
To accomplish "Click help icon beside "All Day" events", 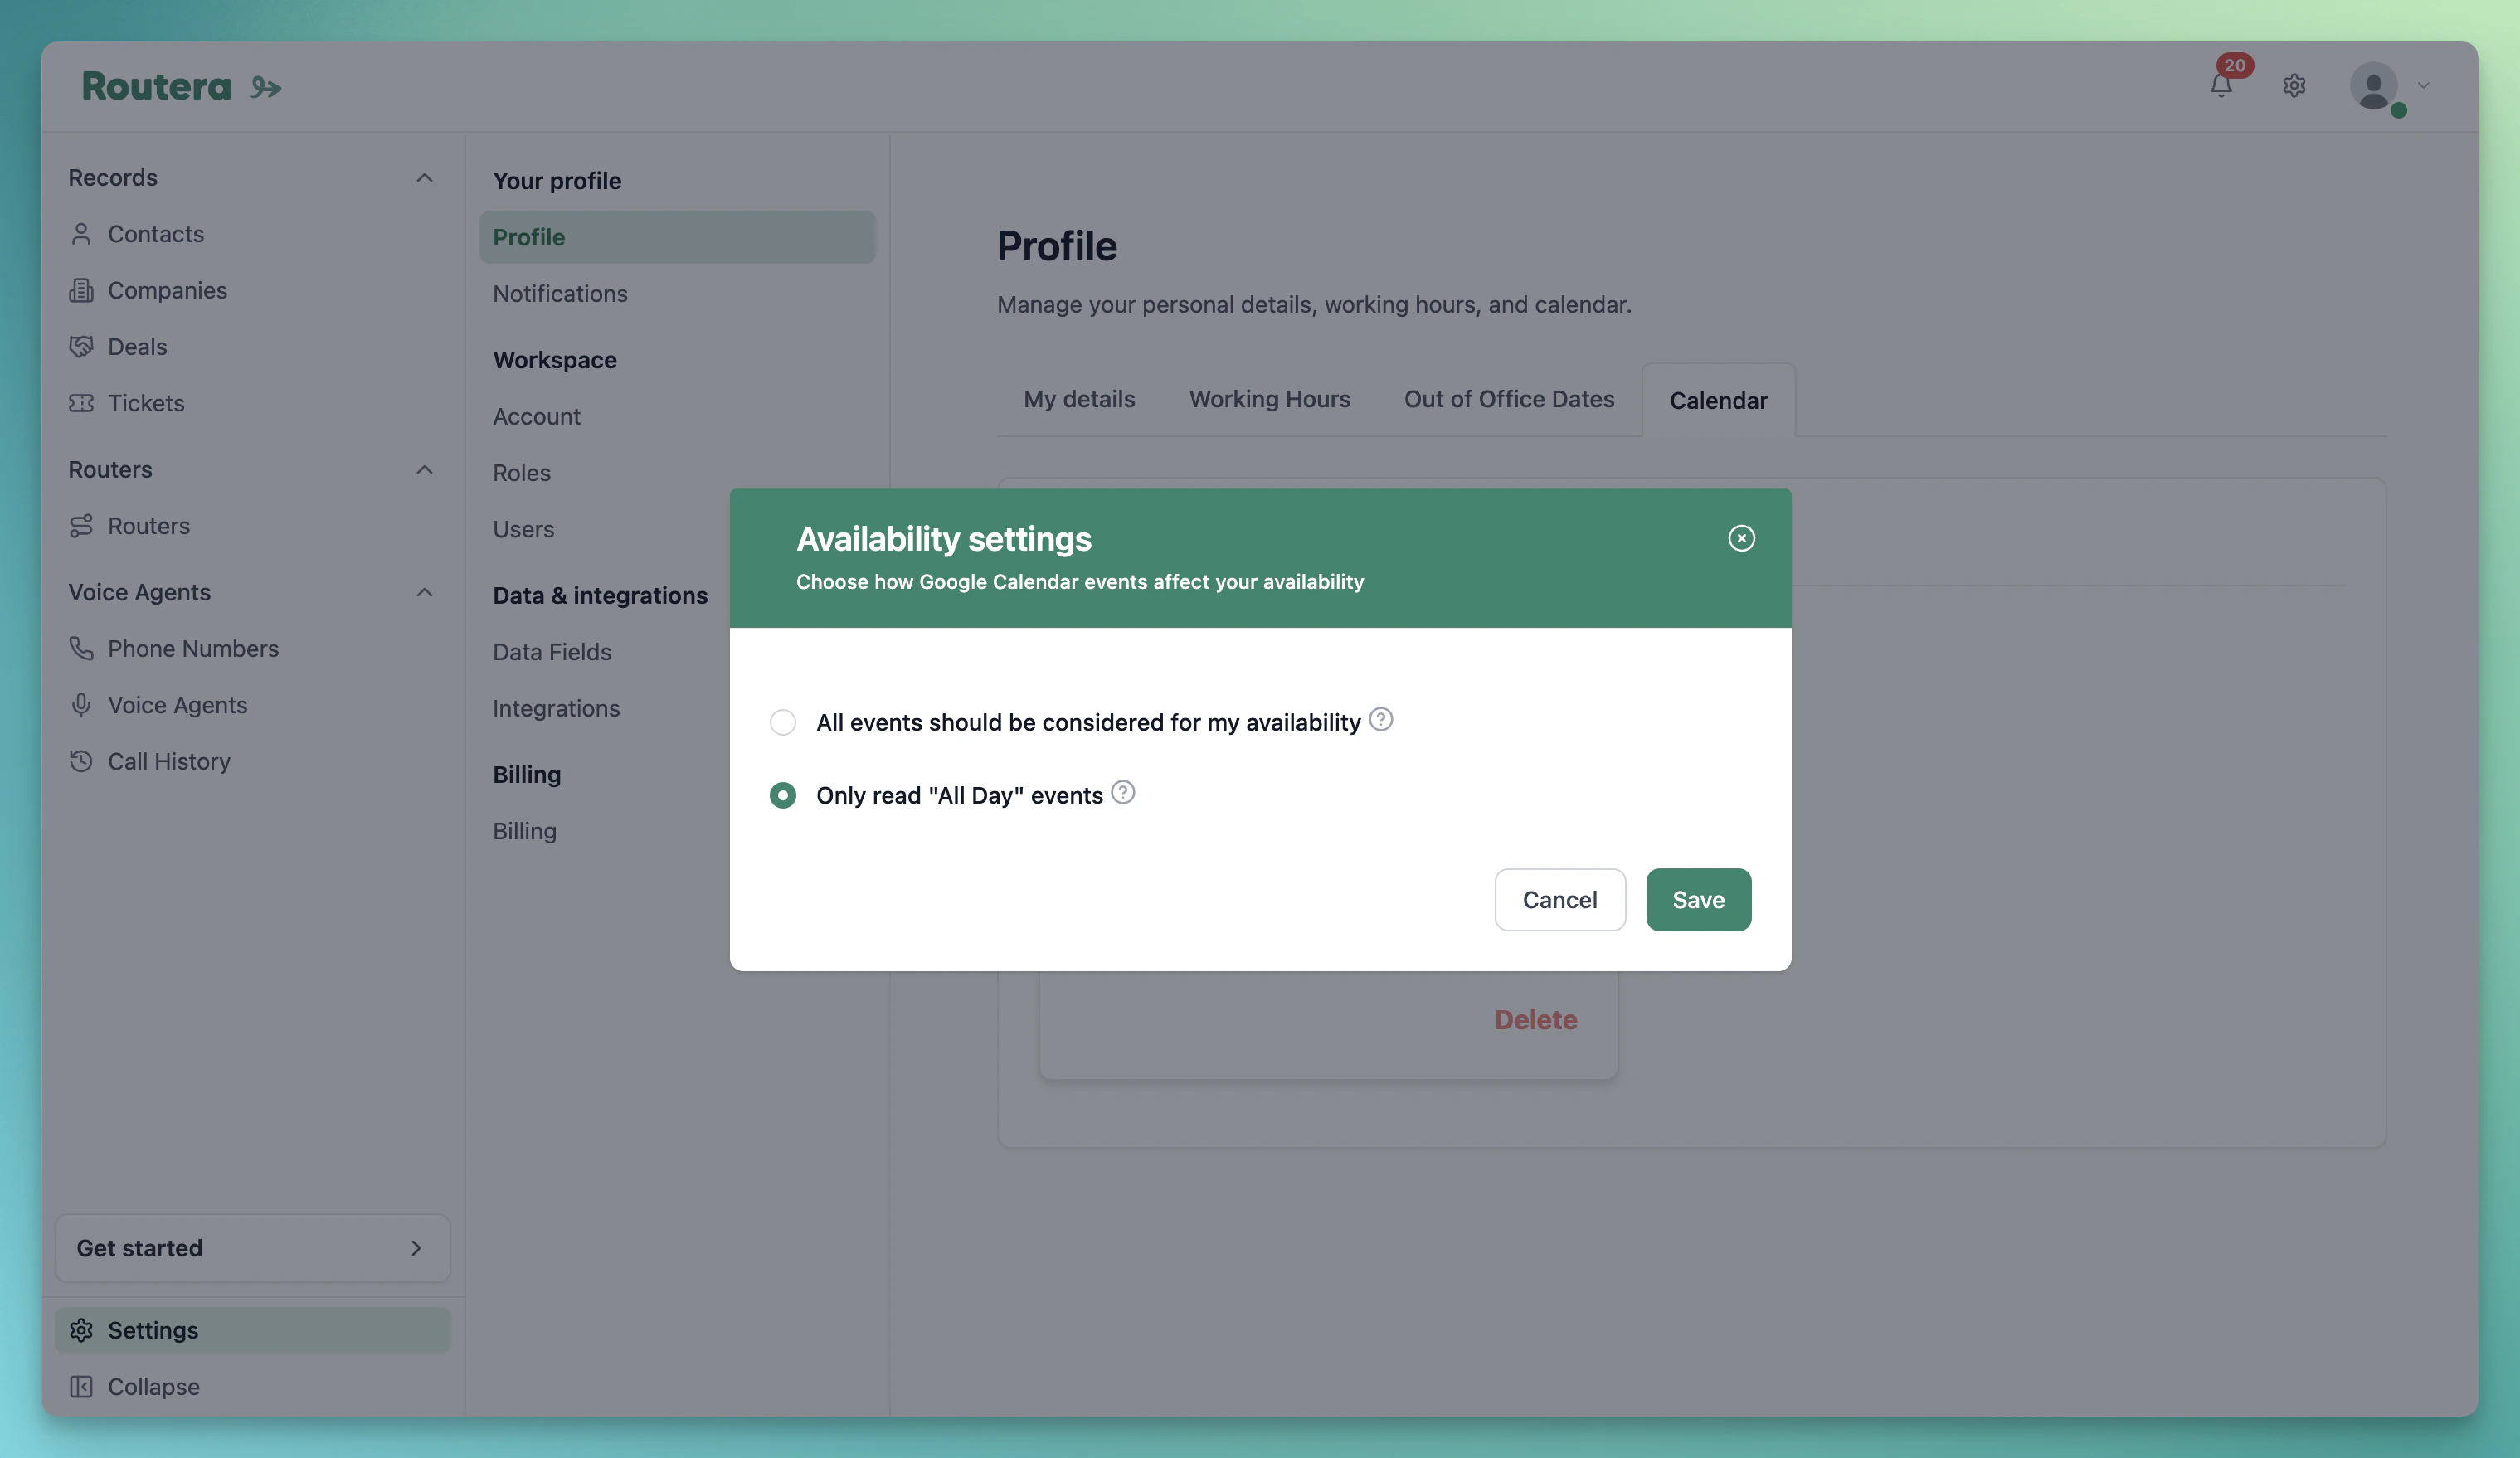I will [x=1123, y=793].
